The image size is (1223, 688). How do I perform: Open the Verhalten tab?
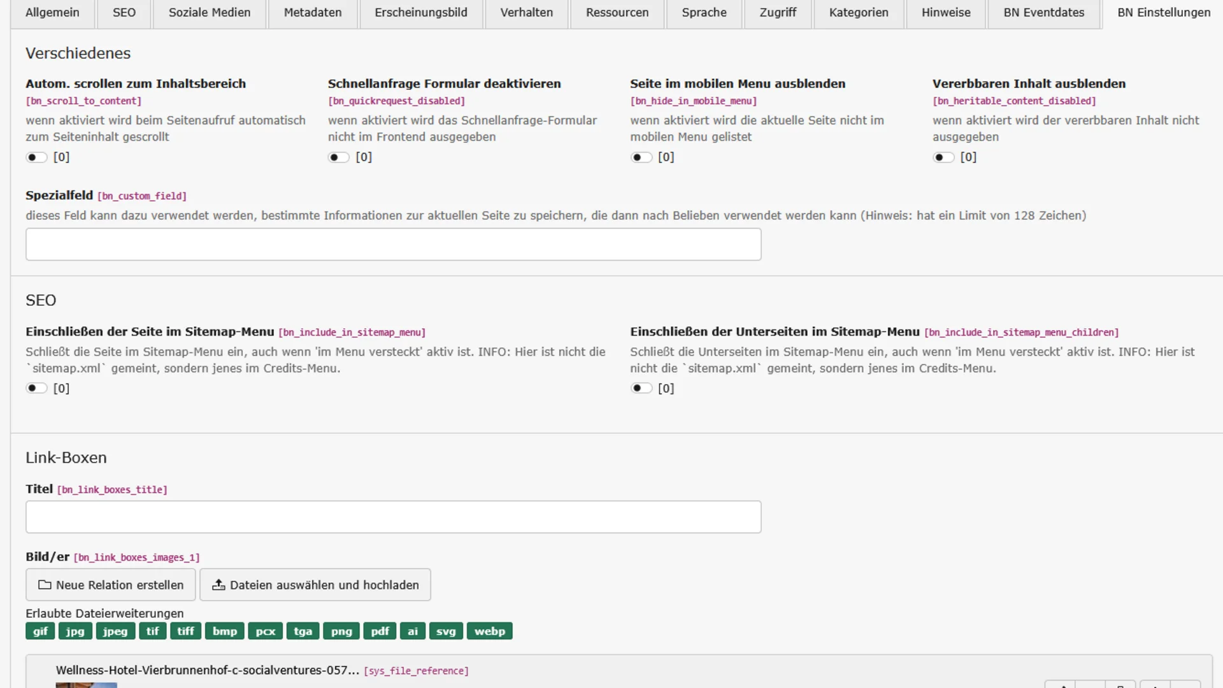(527, 13)
